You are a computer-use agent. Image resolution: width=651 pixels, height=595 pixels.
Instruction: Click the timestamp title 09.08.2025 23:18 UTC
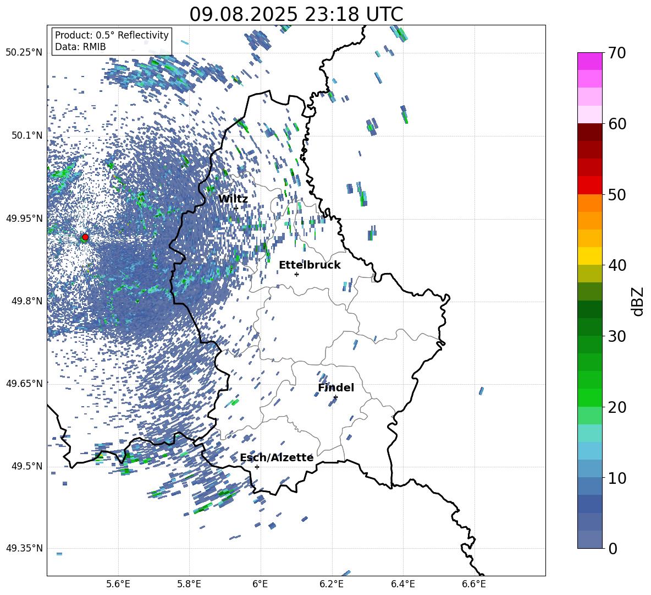296,14
